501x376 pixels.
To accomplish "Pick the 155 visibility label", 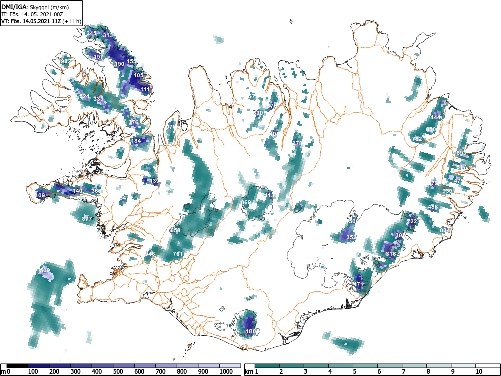I will pos(131,61).
